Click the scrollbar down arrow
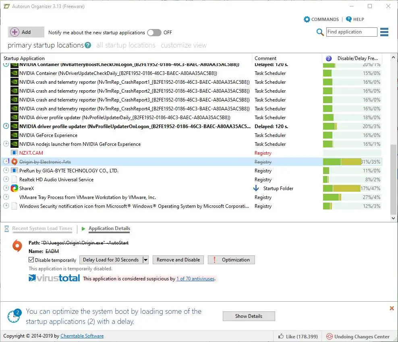This screenshot has width=398, height=342. click(393, 218)
